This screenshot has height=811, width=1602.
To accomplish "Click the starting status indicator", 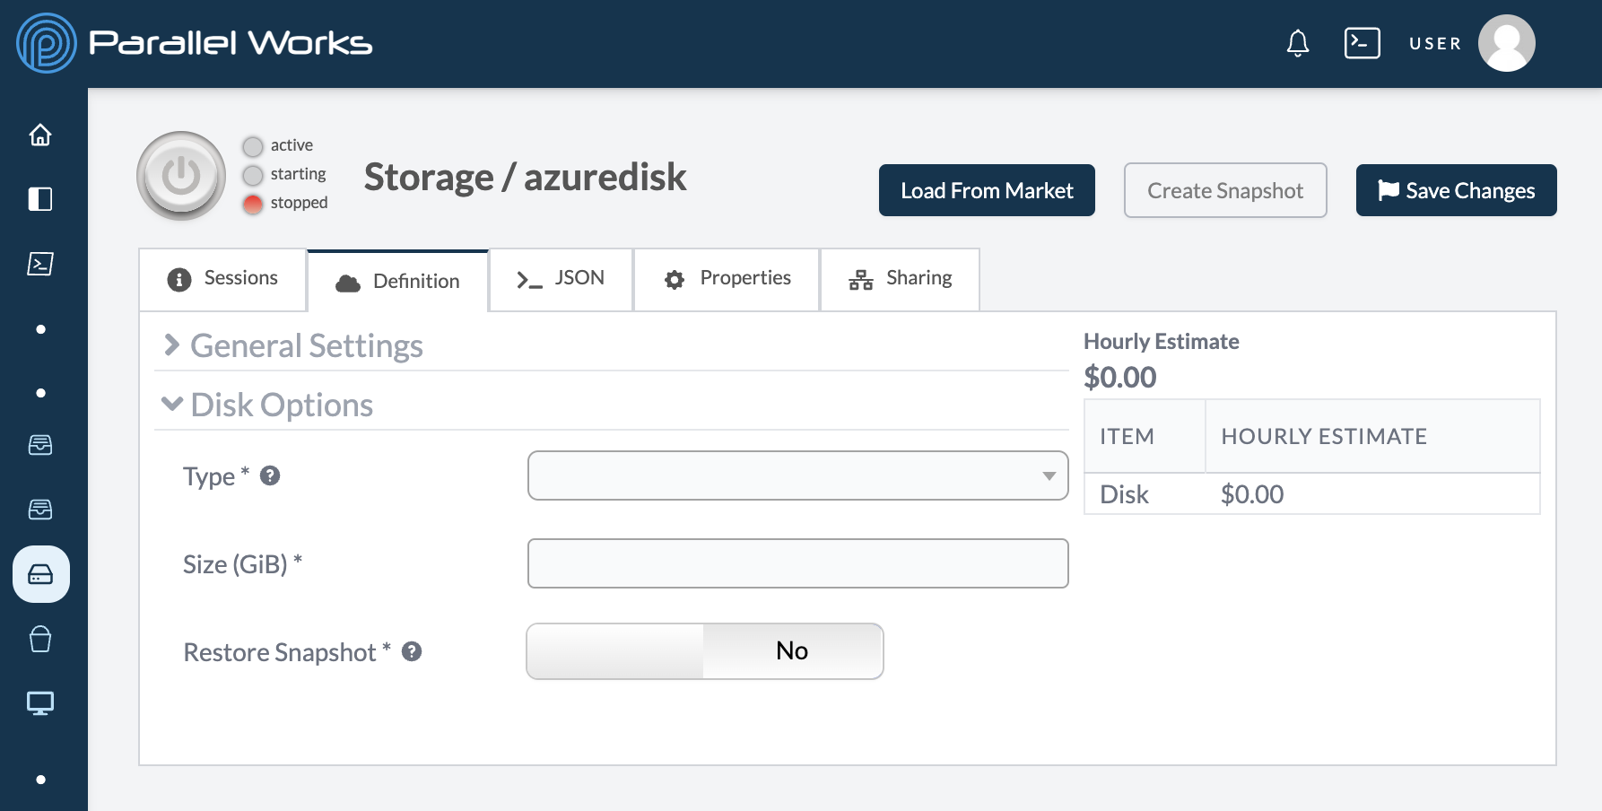I will (x=253, y=175).
